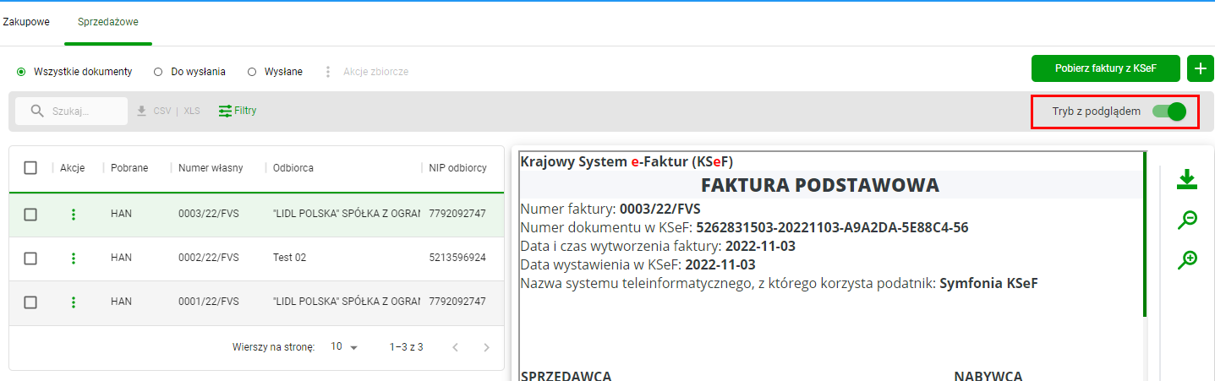Switch to the Zakupowe tab
This screenshot has width=1215, height=381.
[25, 21]
